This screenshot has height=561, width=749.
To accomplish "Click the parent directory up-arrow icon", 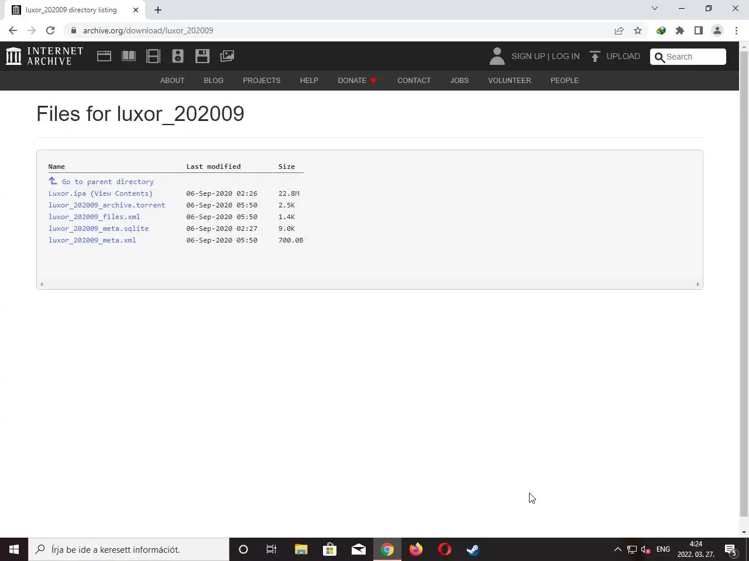I will (x=53, y=181).
